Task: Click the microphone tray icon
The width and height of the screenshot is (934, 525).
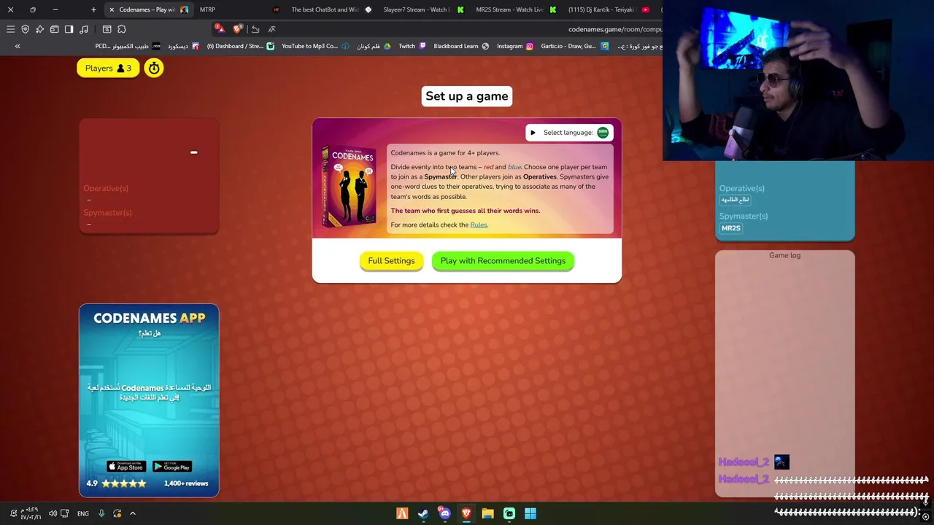Action: pos(101,513)
